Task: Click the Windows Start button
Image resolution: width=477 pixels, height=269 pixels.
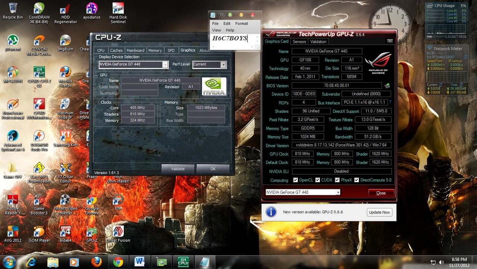Action: (x=9, y=262)
